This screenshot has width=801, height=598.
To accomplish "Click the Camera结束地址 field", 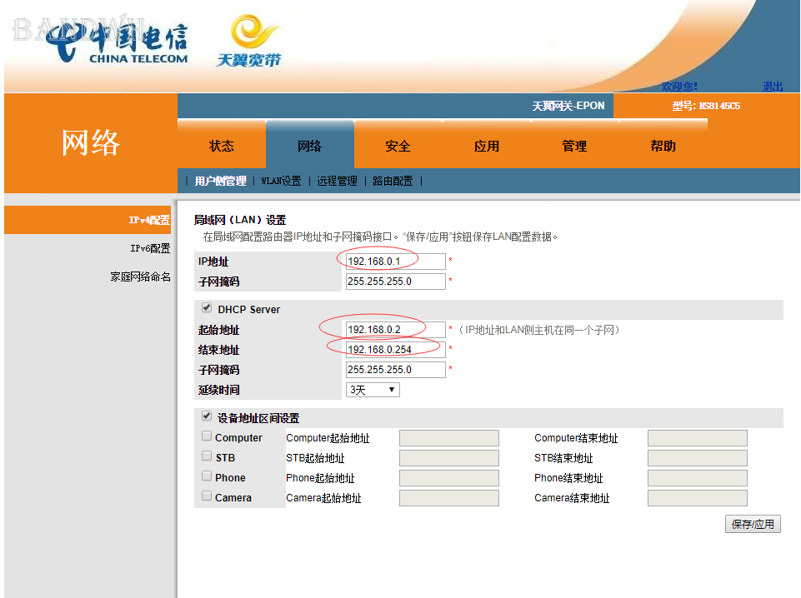I will click(x=698, y=498).
